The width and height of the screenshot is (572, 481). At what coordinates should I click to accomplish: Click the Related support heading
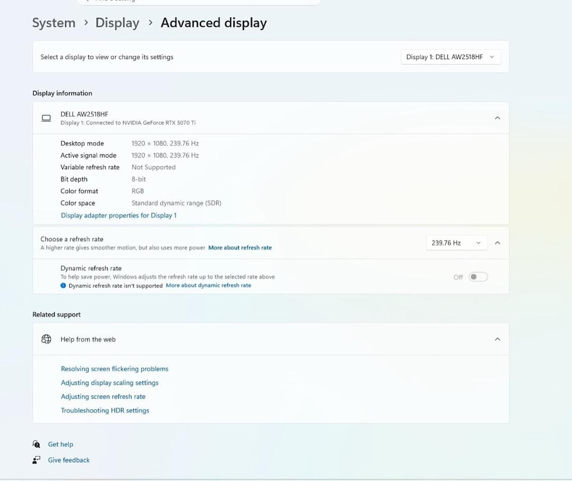56,314
